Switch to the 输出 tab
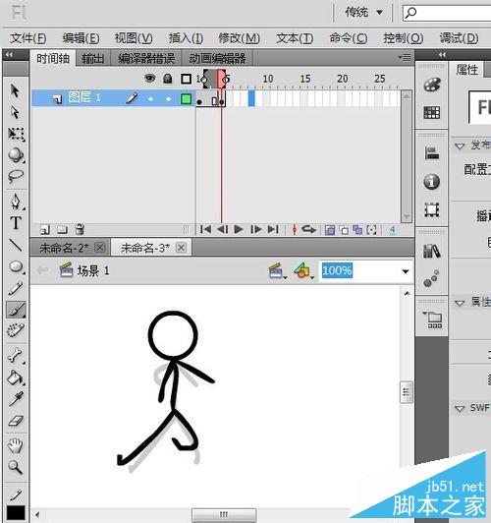 [93, 59]
